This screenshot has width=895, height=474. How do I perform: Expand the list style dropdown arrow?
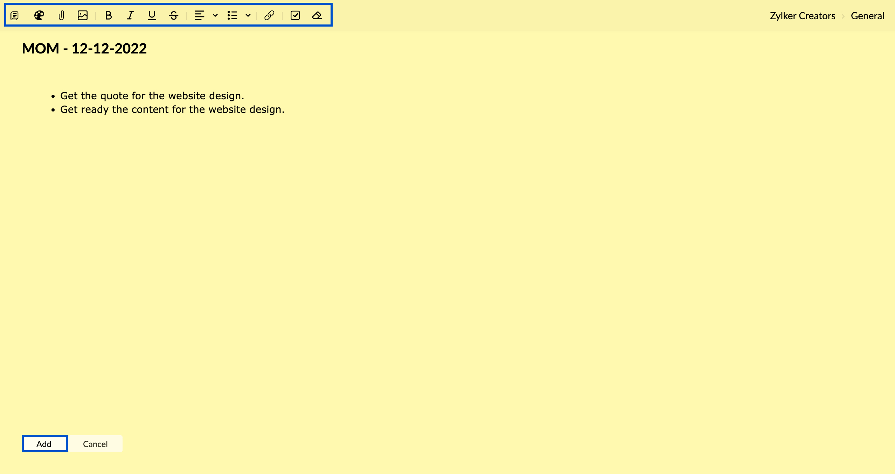coord(248,15)
